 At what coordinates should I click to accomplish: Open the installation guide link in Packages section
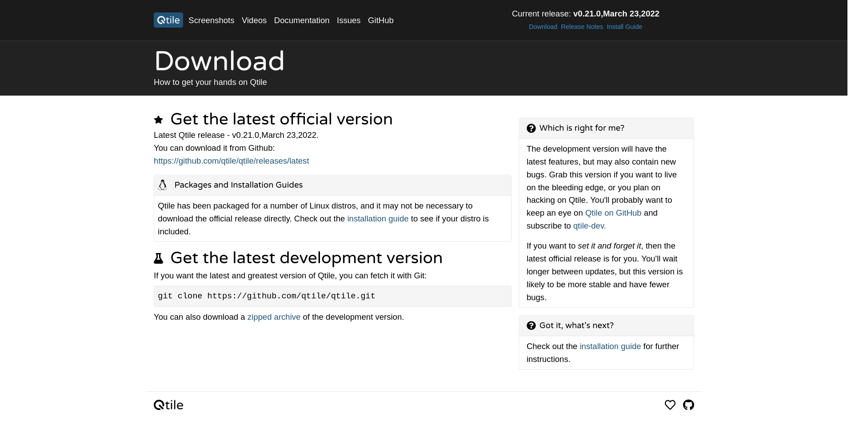(377, 219)
